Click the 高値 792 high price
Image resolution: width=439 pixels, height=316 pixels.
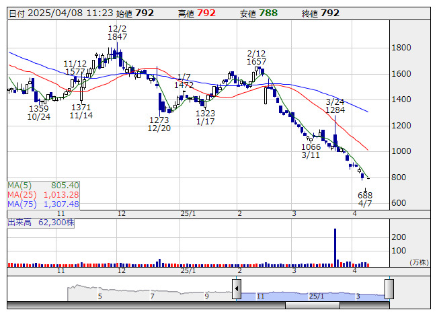(x=197, y=13)
